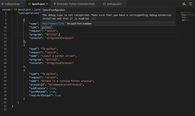Click "fb-python" type on line 16
This screenshot has width=195, height=116.
coord(49,49)
